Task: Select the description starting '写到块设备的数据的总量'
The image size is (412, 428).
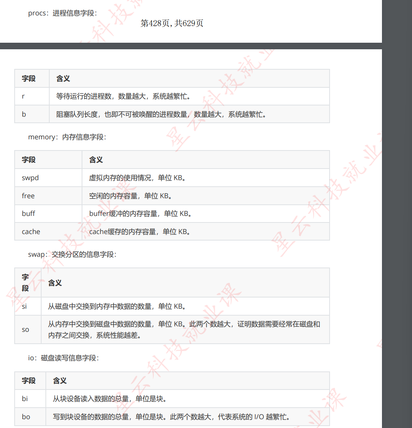Action: pyautogui.click(x=171, y=417)
